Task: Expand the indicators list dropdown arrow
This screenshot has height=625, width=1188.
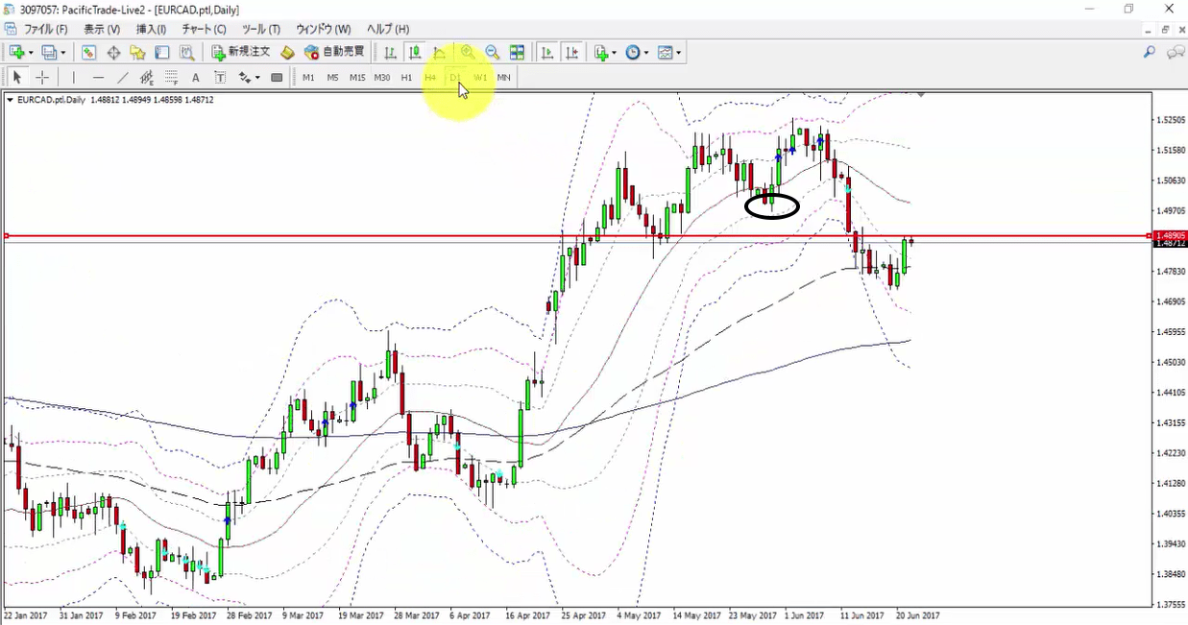Action: click(x=615, y=53)
